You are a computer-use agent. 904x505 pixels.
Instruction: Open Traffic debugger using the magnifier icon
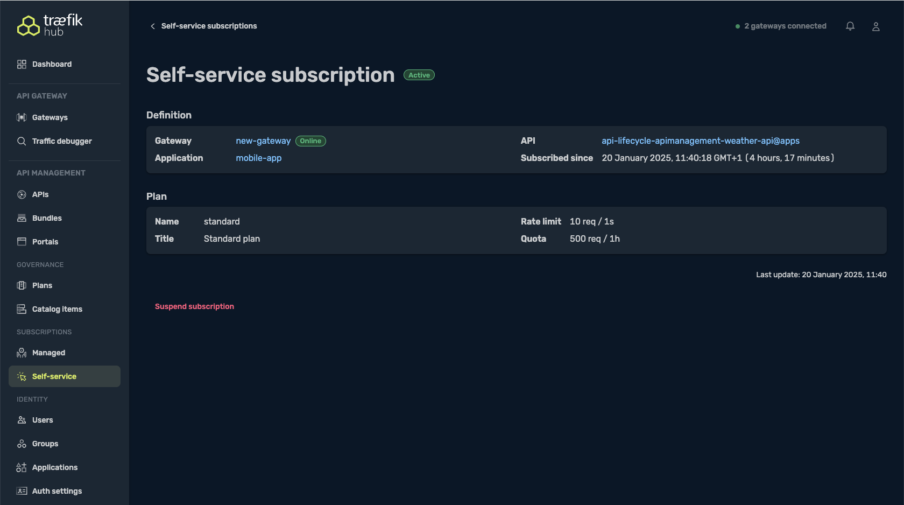22,141
